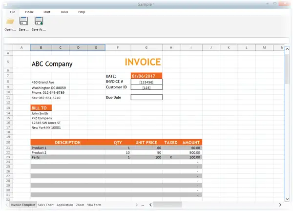Switch to the Print ribbon tab
This screenshot has height=211, width=293.
47,12
